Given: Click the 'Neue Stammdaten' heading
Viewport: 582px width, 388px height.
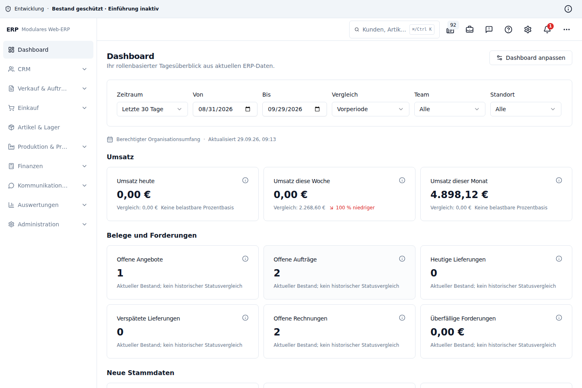Looking at the screenshot, I should coord(140,373).
